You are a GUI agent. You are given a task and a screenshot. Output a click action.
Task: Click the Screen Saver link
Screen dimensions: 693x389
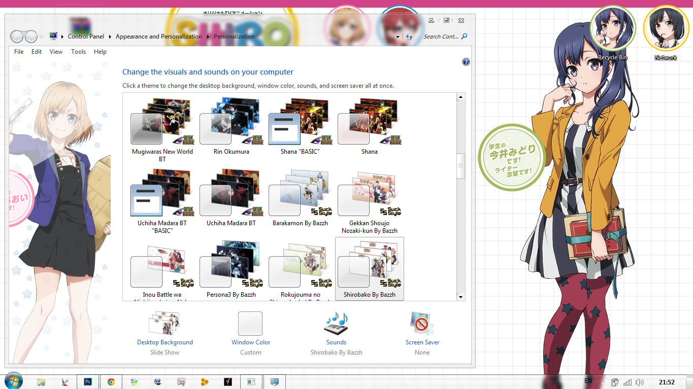tap(422, 342)
